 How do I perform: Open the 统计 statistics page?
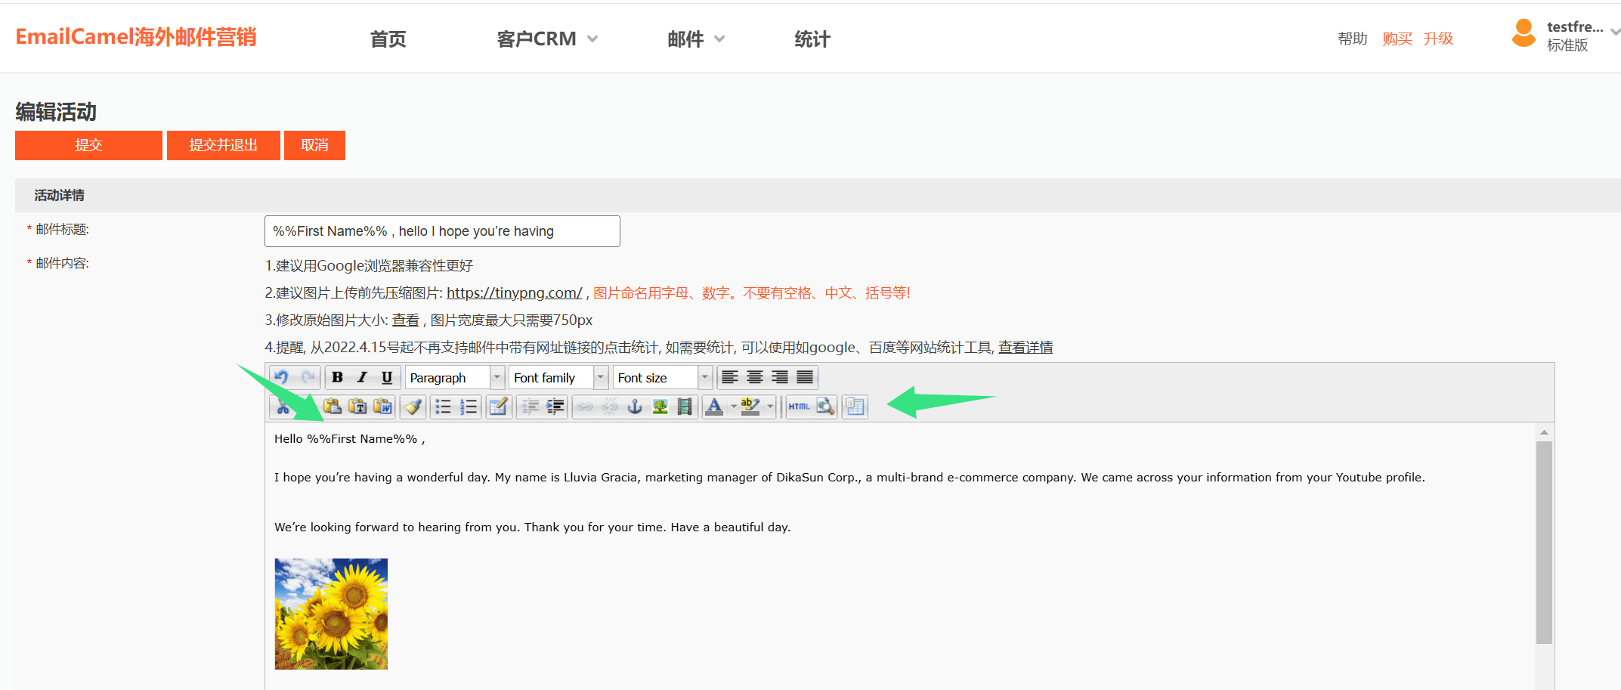coord(812,39)
